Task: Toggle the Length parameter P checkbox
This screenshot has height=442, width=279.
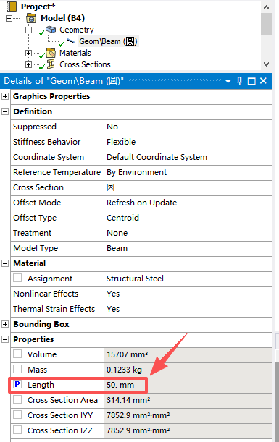Action: [17, 385]
